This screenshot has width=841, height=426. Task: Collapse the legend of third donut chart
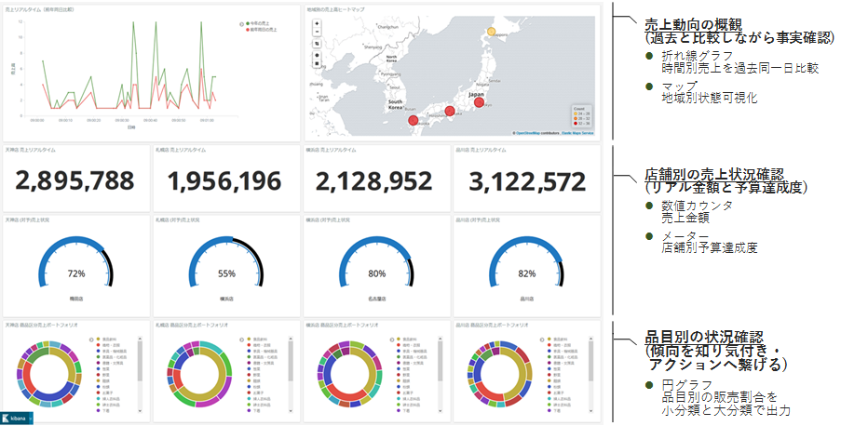pos(392,339)
